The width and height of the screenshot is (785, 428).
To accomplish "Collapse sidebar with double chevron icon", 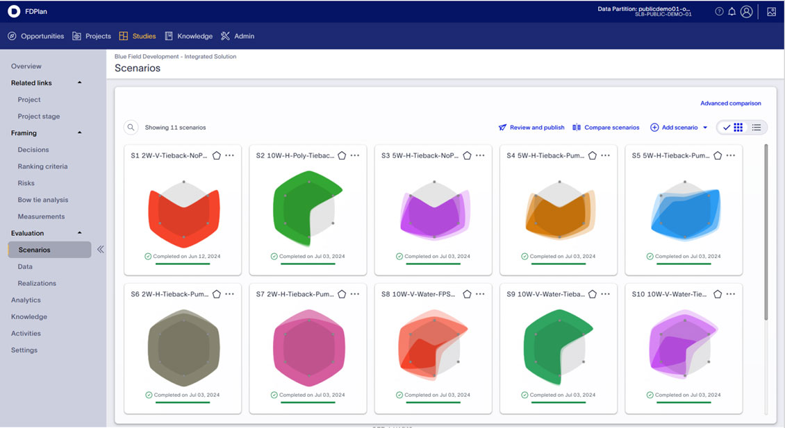I will click(101, 250).
